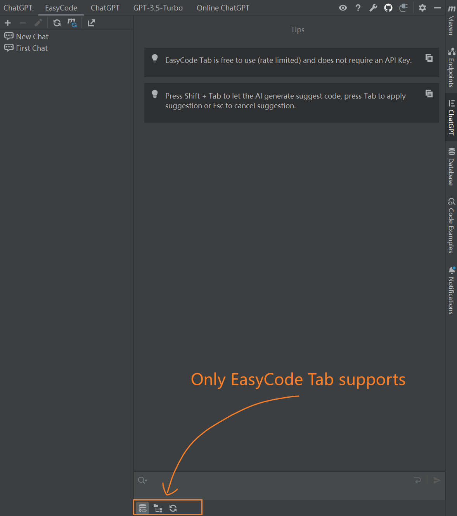
Task: Open the settings gear menu
Action: click(422, 8)
